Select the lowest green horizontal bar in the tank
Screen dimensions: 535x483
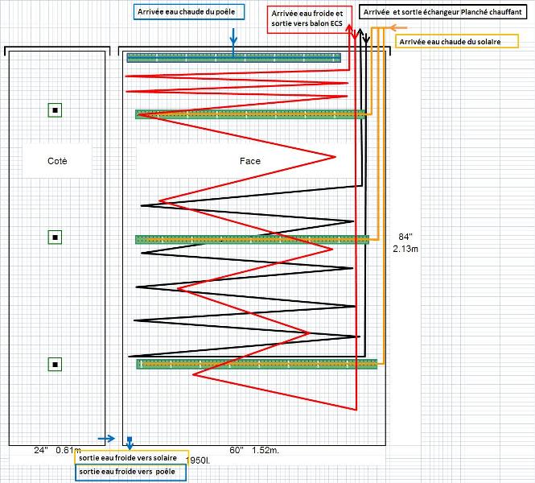tap(257, 364)
